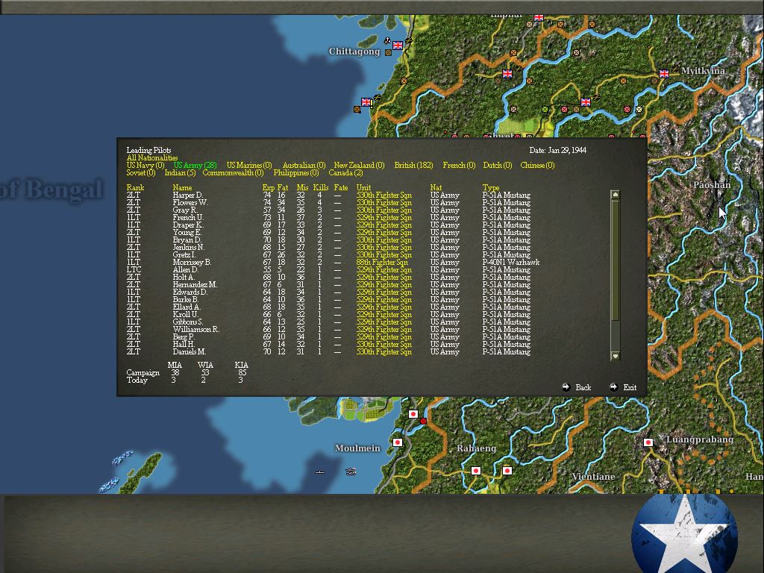This screenshot has height=573, width=764.
Task: Filter pilots by Commonwealth (0)
Action: (x=233, y=172)
